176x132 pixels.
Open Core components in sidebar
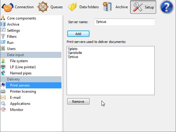coord(22,18)
